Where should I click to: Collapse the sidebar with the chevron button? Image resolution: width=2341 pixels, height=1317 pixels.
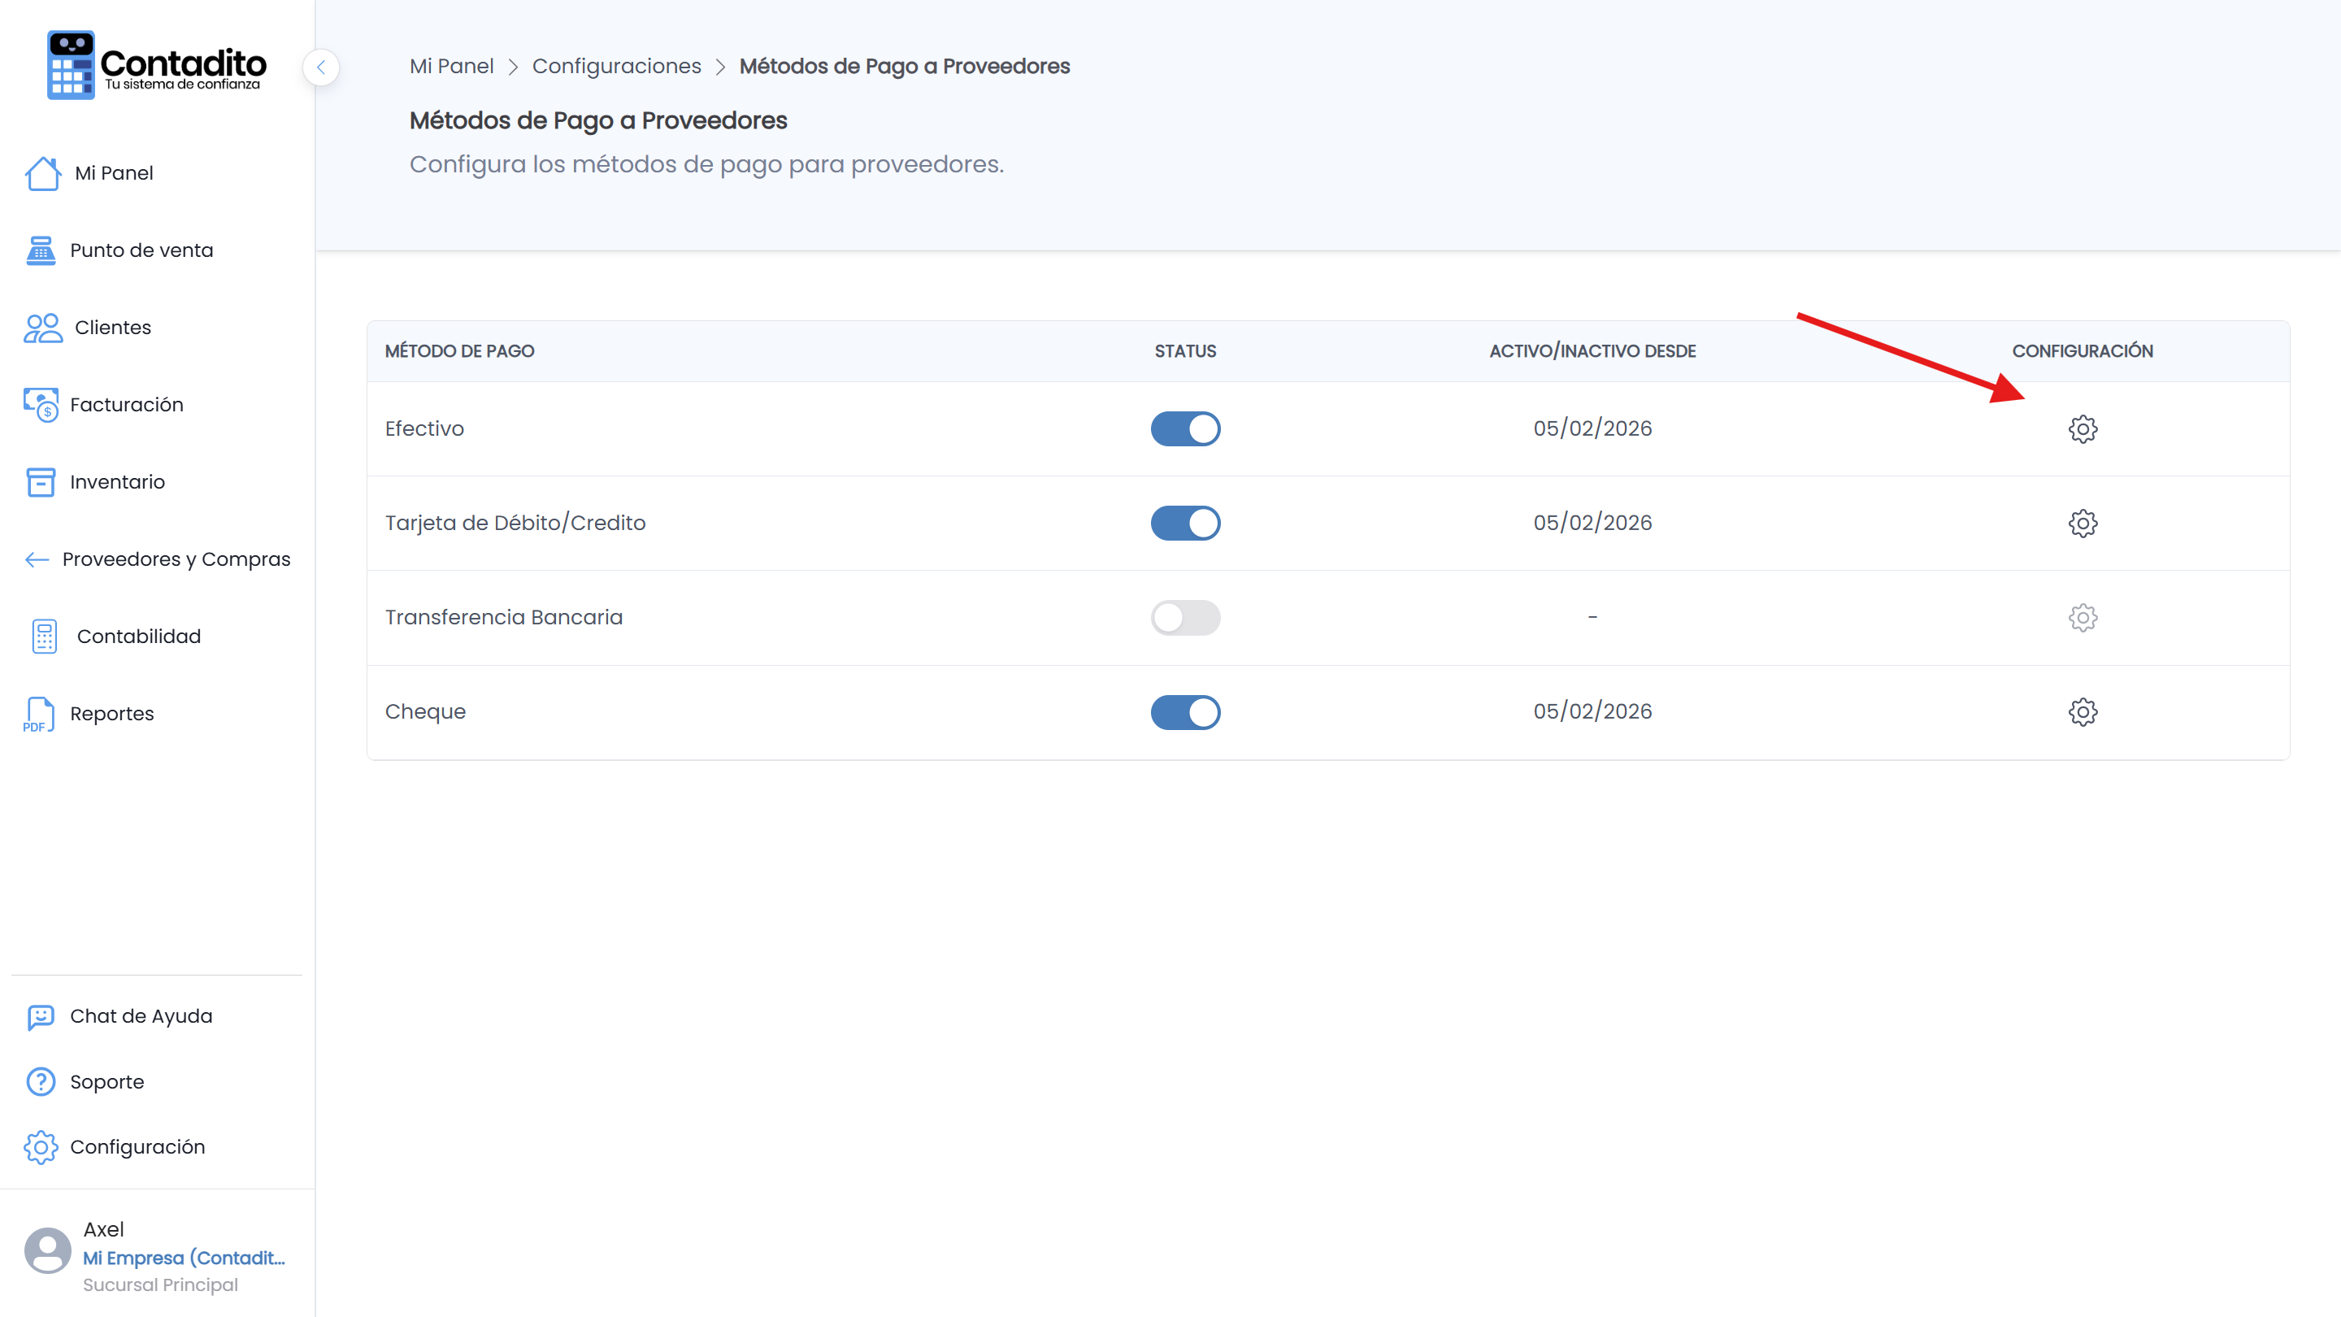pos(321,67)
